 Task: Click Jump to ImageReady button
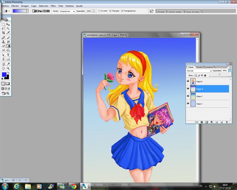(x=6, y=93)
